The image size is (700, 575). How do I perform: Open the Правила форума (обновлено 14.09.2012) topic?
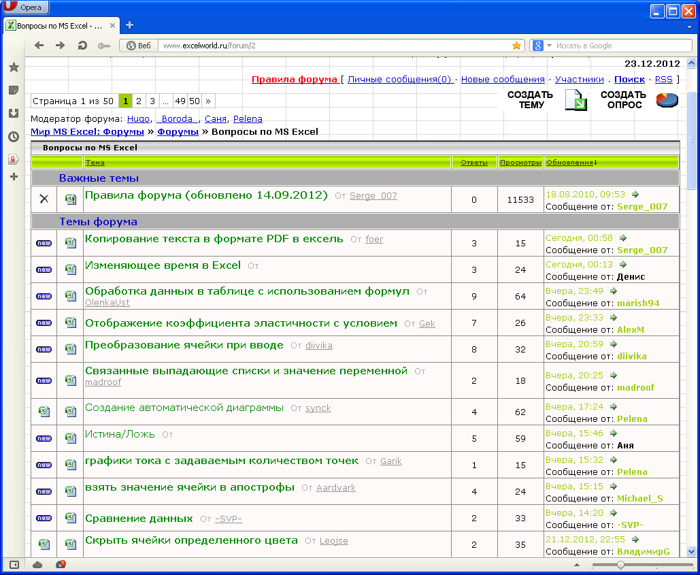pyautogui.click(x=206, y=195)
